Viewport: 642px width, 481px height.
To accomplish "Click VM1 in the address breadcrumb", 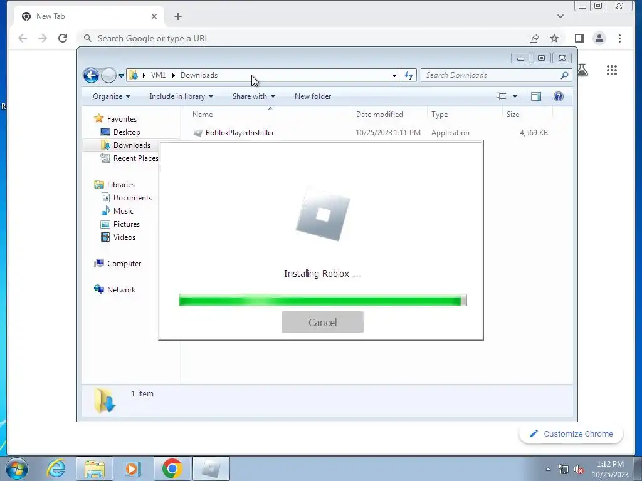I will (x=158, y=75).
